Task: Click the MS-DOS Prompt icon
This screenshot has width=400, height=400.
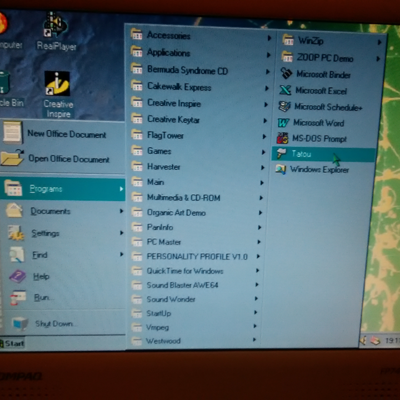Action: (x=282, y=138)
